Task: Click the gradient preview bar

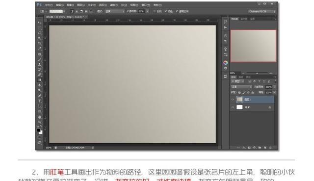Action: [x=56, y=11]
